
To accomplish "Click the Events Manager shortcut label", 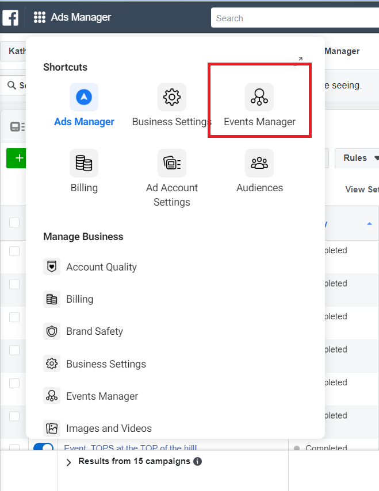I will [259, 122].
